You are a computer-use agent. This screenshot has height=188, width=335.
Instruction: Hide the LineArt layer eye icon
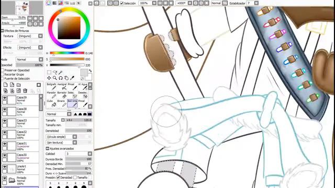5,167
